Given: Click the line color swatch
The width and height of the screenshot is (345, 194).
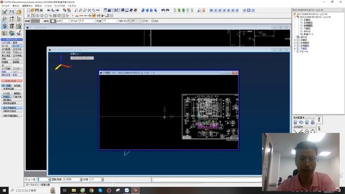Looking at the screenshot, I should click(53, 21).
